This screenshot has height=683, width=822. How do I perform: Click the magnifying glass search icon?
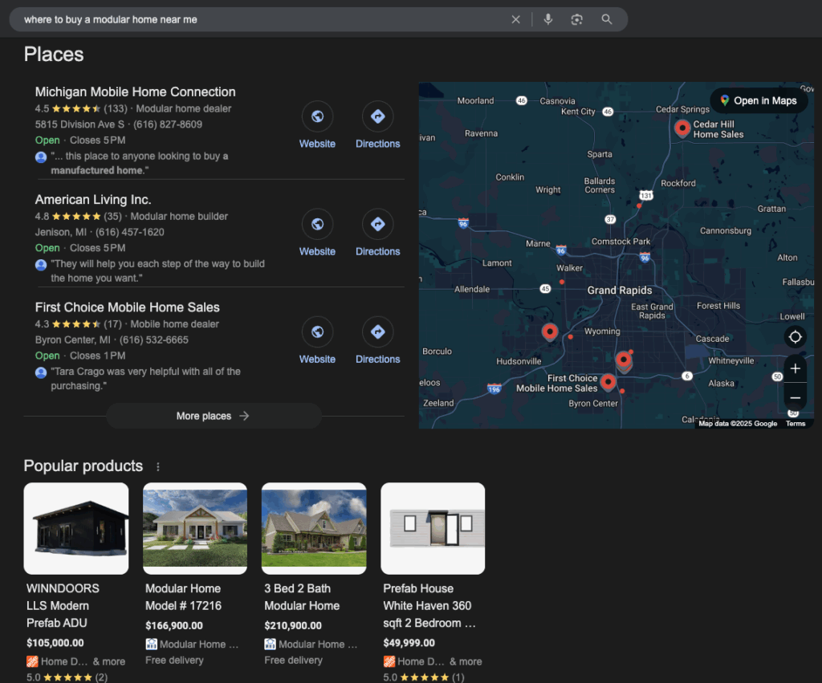click(x=607, y=19)
